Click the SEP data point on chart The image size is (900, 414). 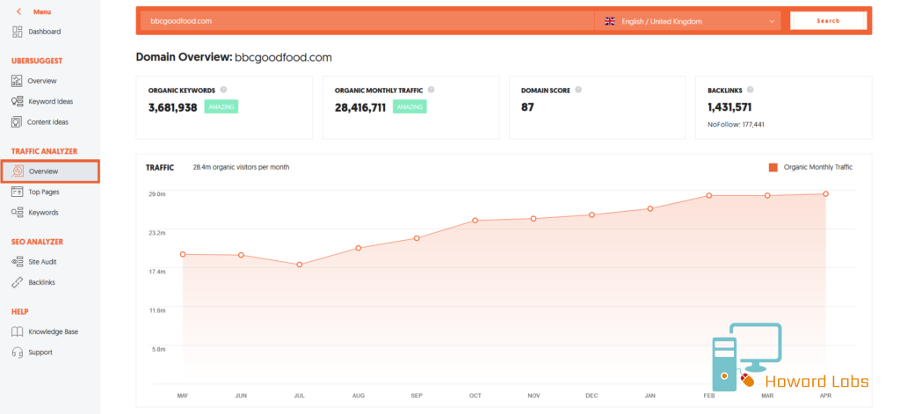417,238
